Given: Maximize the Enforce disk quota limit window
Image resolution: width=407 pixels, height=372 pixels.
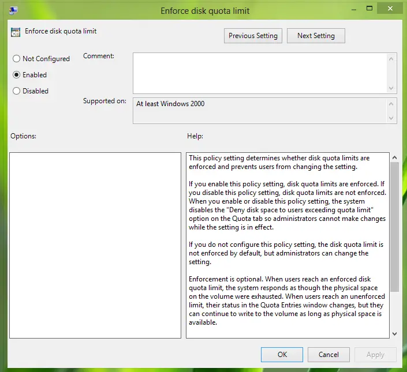Looking at the screenshot, I should [x=369, y=9].
